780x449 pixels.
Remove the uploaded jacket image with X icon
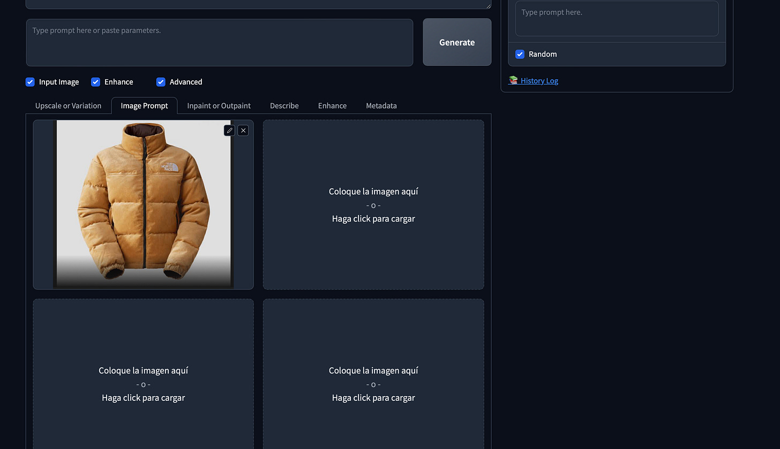[243, 130]
